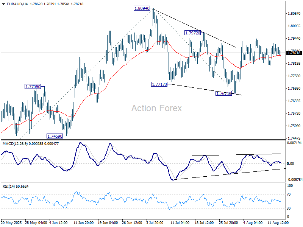The image size is (303, 227).
Task: Click the current price marker 1.78718
Action: tap(294, 53)
